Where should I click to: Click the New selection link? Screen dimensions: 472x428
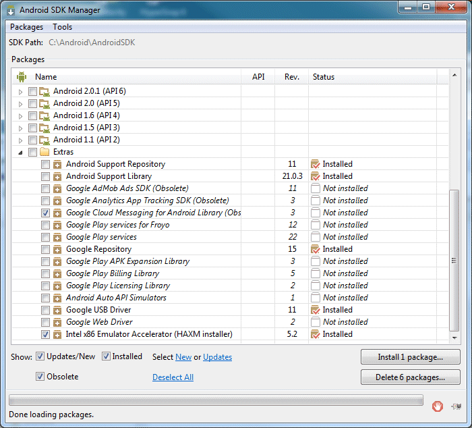point(183,357)
